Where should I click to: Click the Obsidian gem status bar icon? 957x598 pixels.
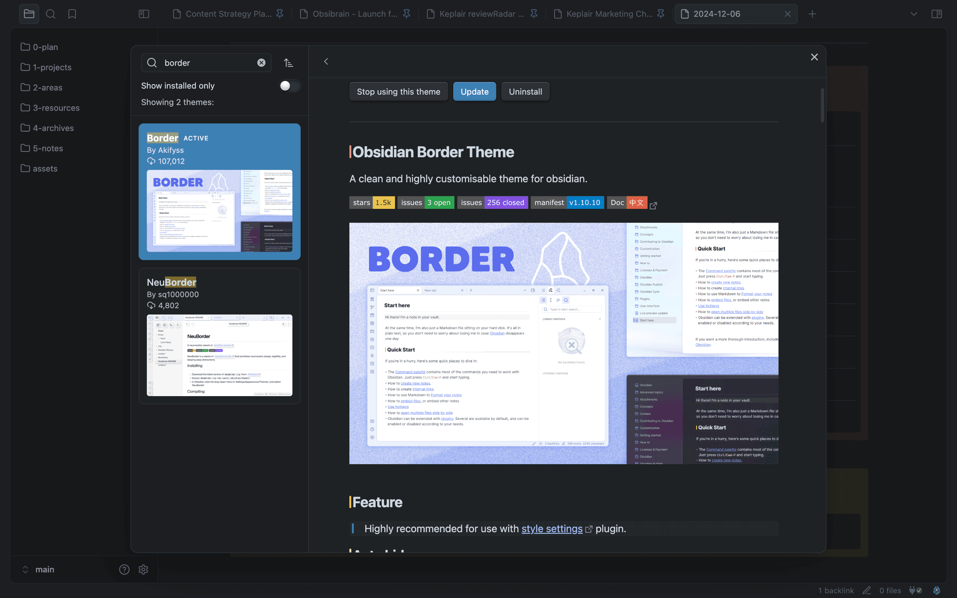pos(937,591)
